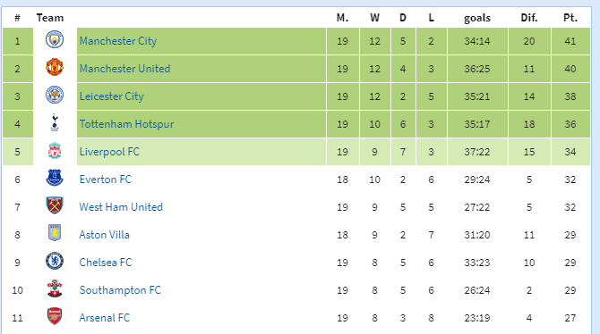
Task: Open the Southampton FC team link
Action: pos(120,290)
